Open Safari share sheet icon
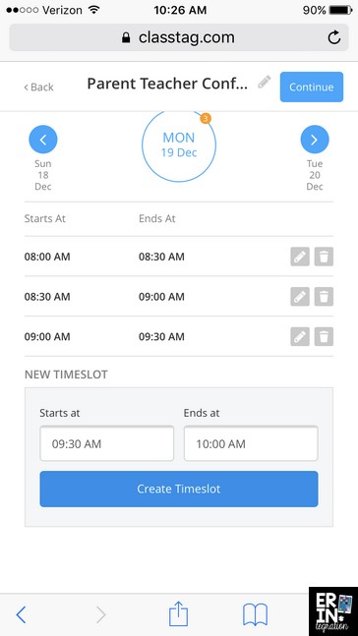This screenshot has width=358, height=636. point(179,614)
